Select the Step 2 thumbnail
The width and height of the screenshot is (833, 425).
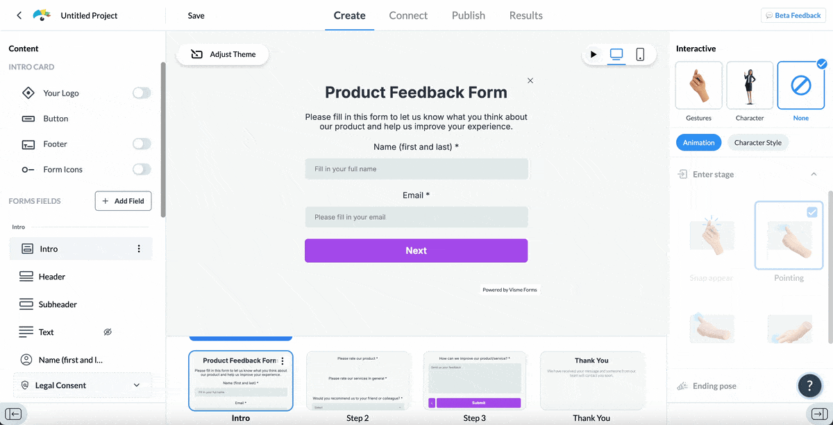click(357, 381)
